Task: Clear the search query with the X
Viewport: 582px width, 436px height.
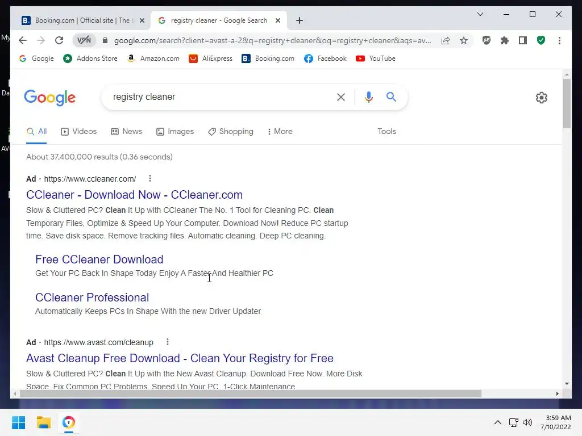Action: pyautogui.click(x=341, y=97)
